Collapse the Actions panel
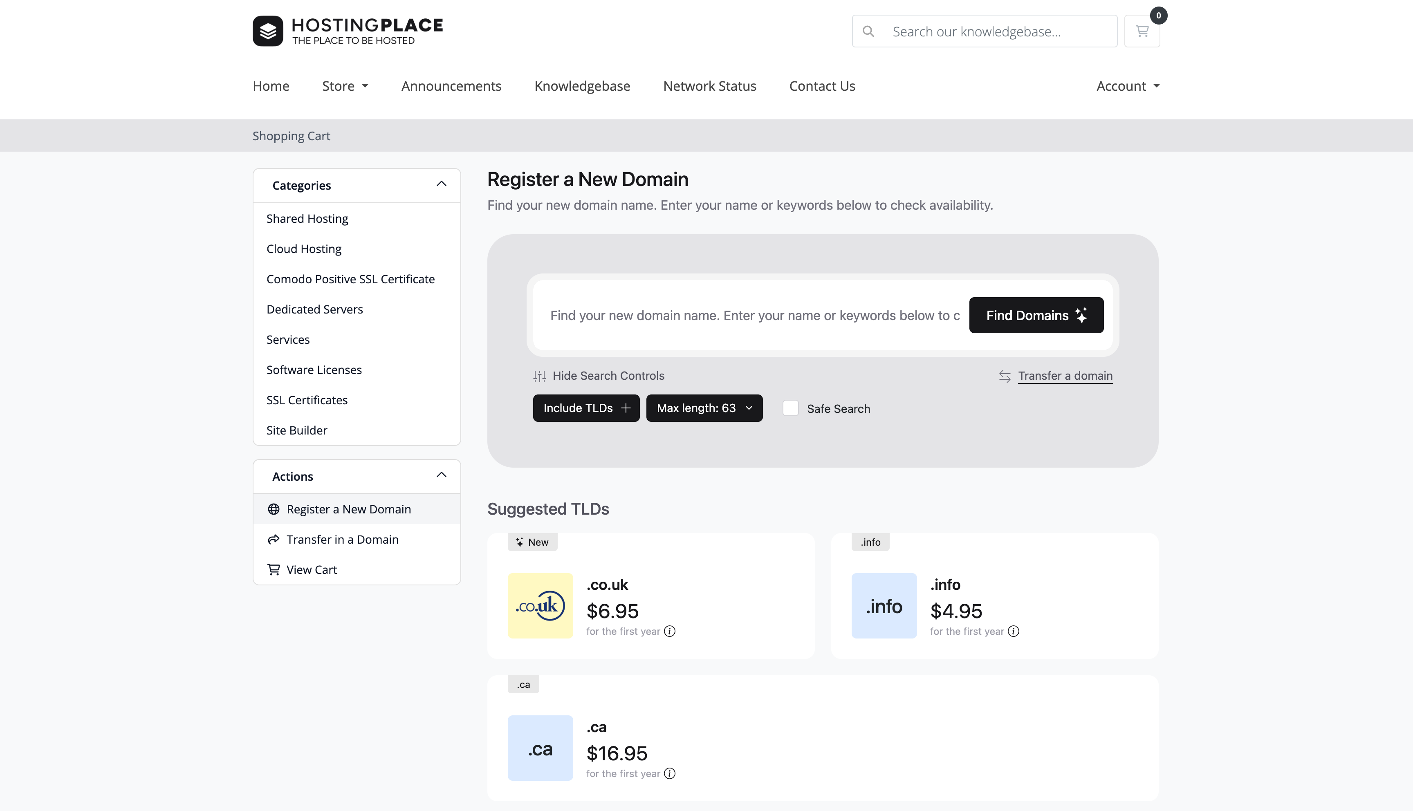The height and width of the screenshot is (811, 1413). pos(441,475)
